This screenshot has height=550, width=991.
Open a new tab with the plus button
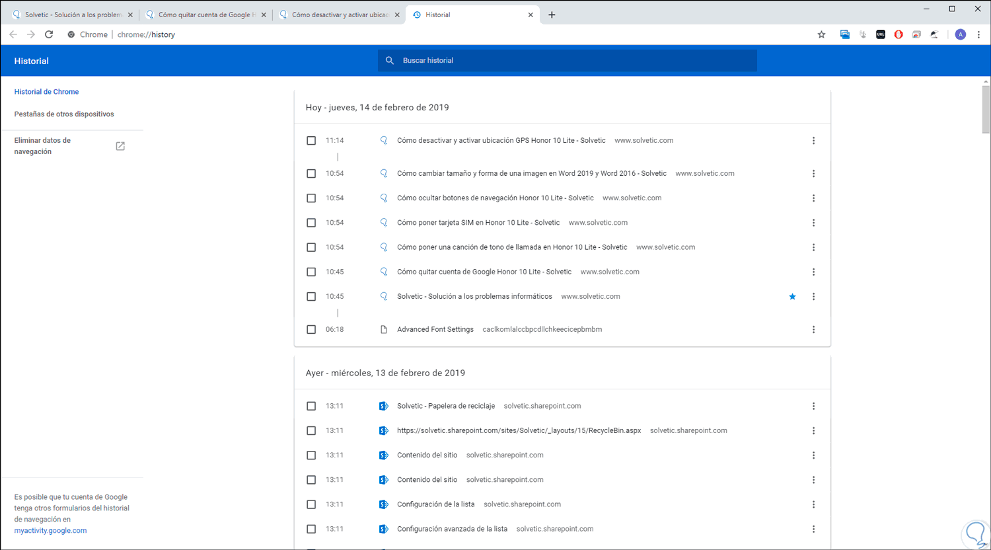click(552, 15)
